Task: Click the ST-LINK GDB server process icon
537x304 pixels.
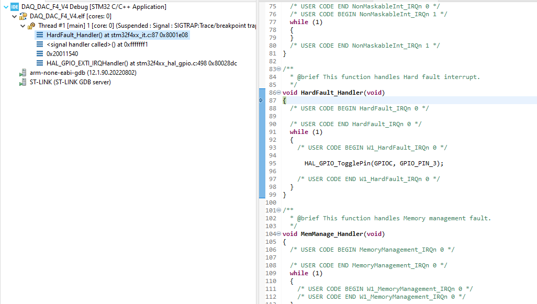Action: point(22,82)
